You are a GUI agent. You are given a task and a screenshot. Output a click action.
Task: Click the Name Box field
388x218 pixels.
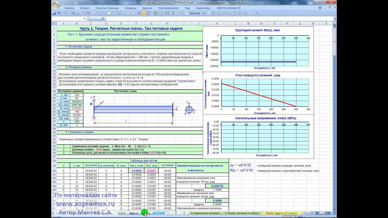click(x=67, y=18)
